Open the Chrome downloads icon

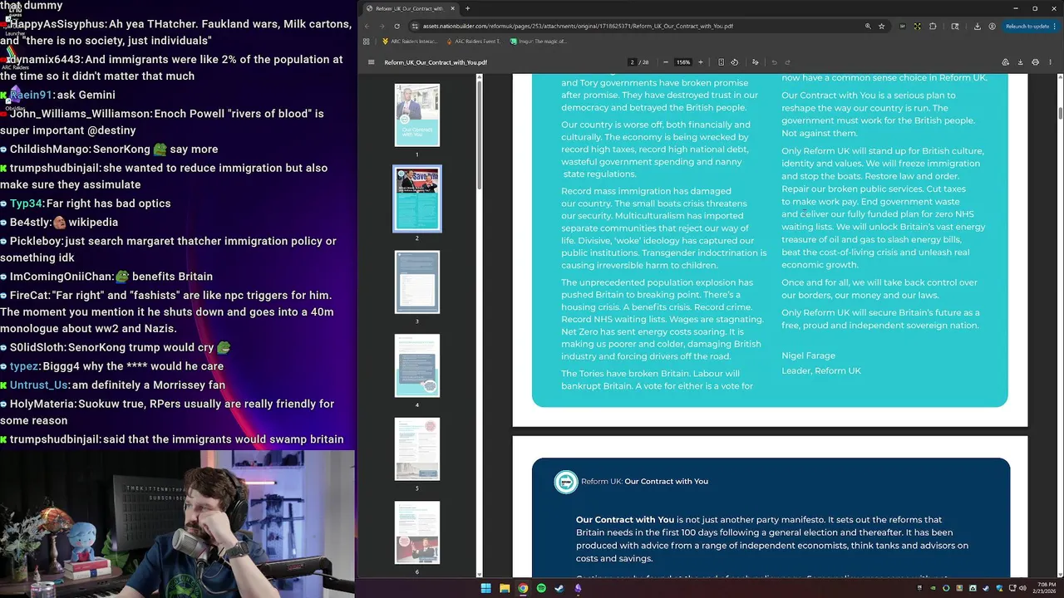coord(977,26)
